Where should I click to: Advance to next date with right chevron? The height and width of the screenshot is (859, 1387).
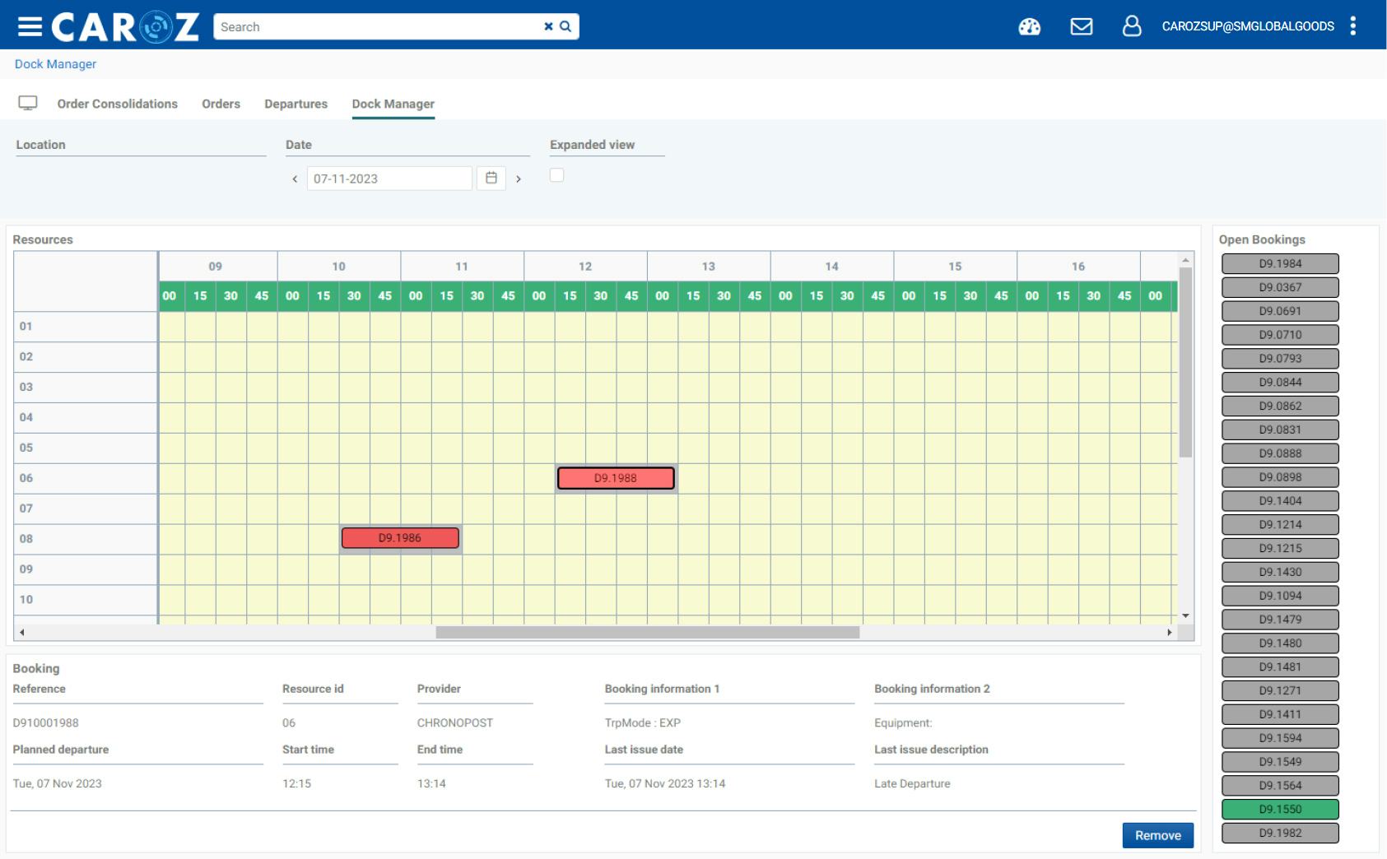[519, 179]
